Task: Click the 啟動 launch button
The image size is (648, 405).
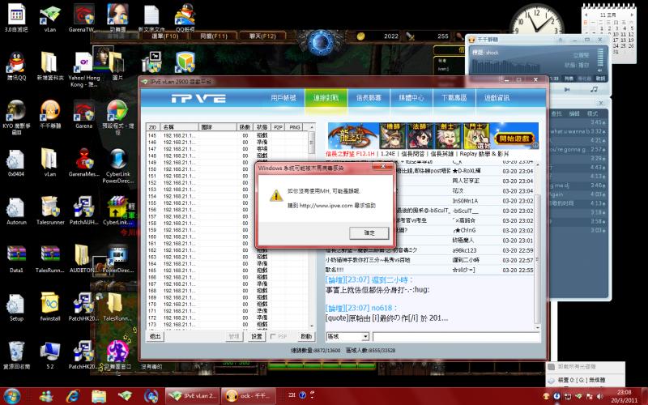Action: [306, 336]
